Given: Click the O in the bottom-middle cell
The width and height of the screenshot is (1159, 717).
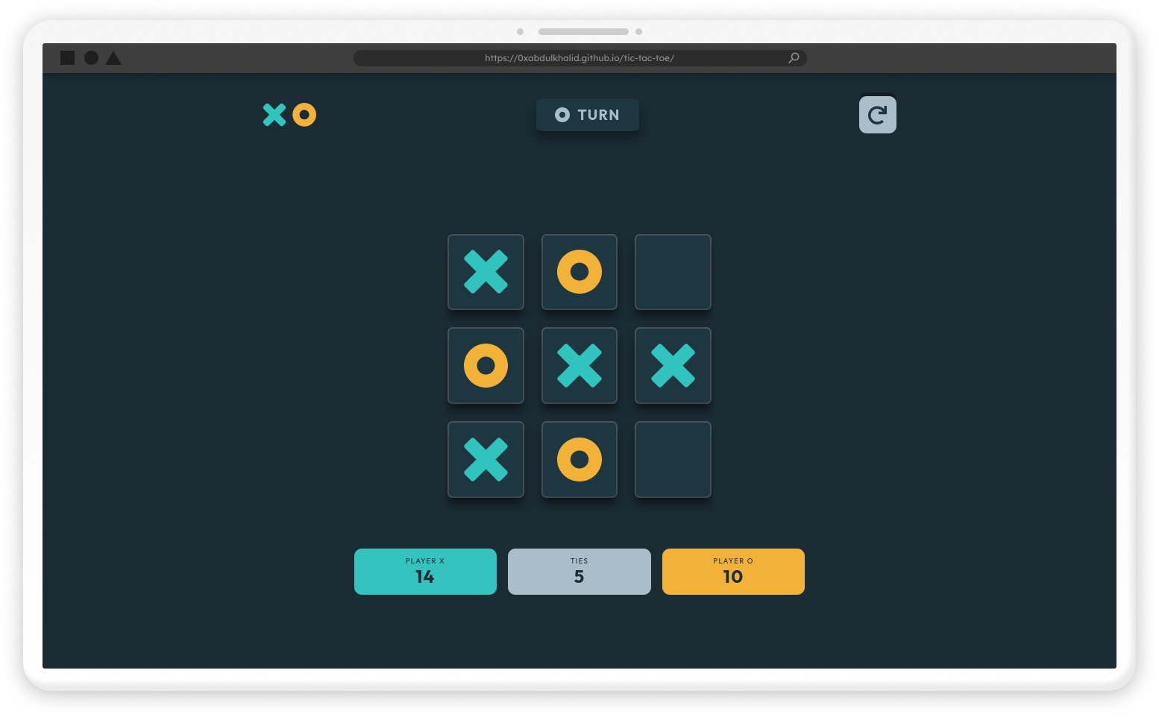Looking at the screenshot, I should [579, 459].
